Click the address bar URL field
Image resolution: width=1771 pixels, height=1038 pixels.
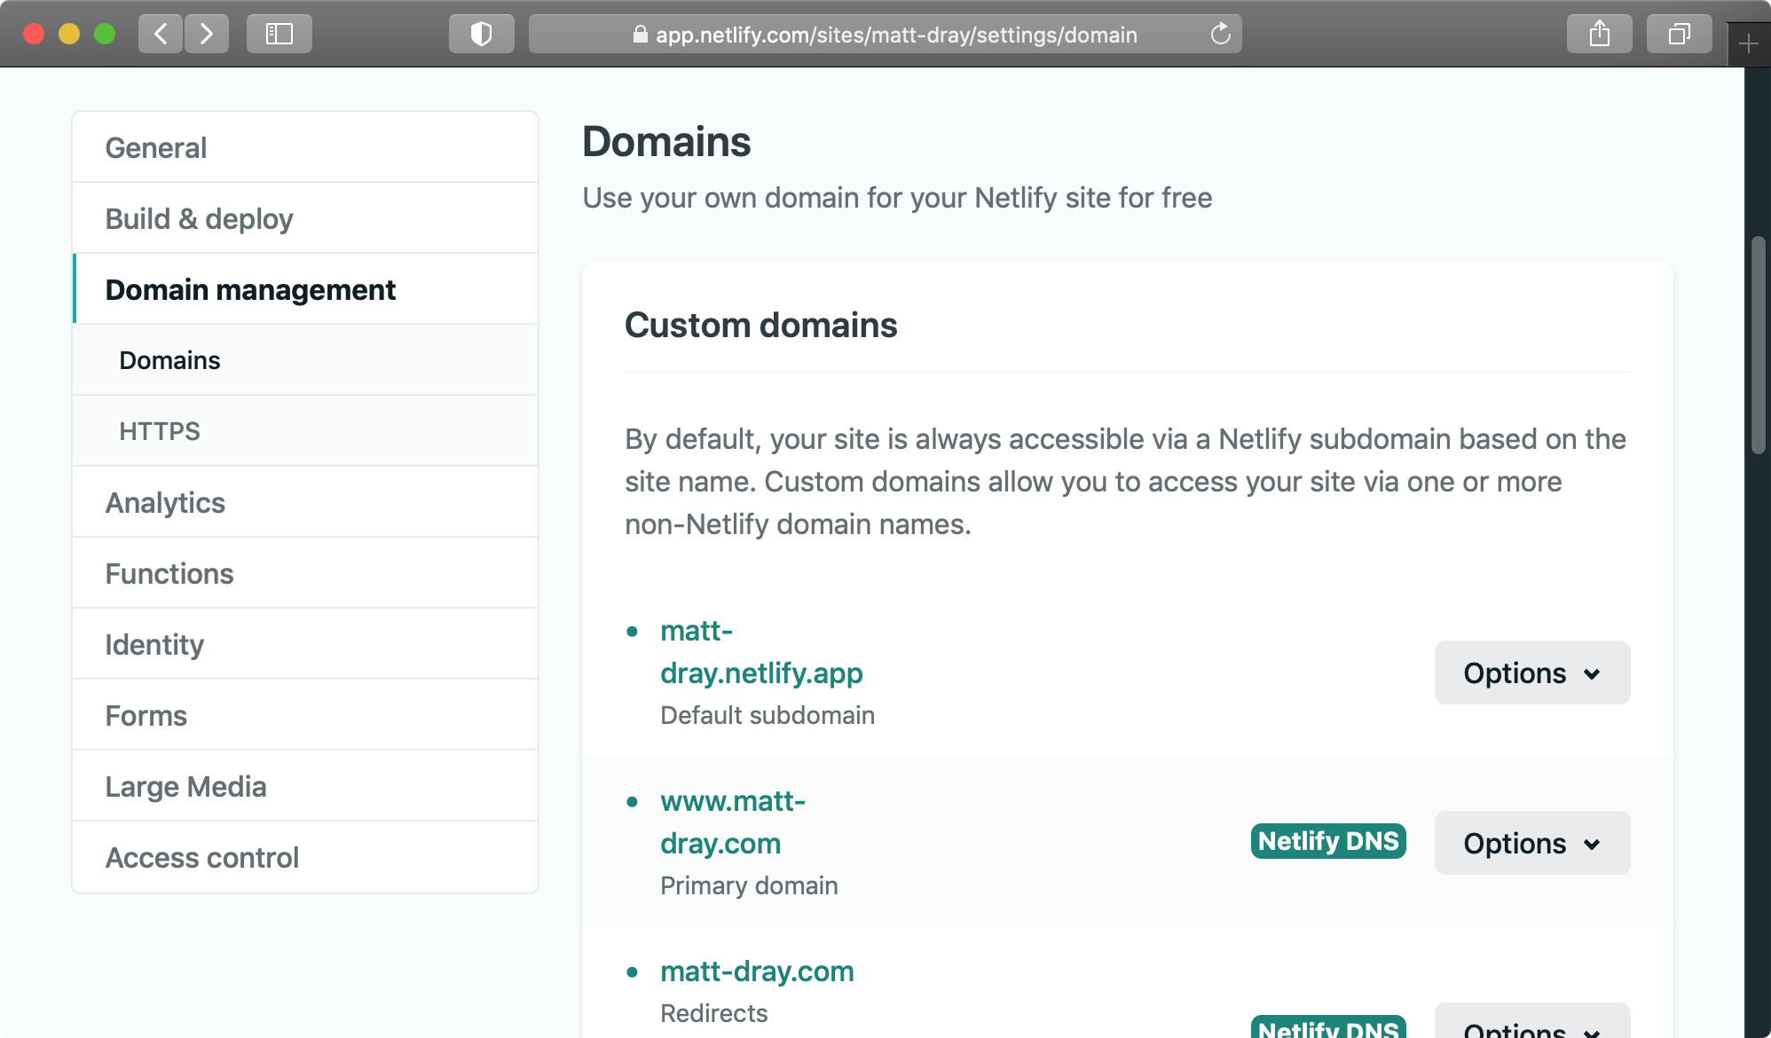pos(885,34)
